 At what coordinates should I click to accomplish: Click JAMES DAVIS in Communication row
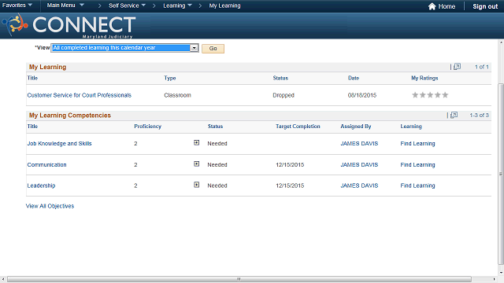click(x=359, y=164)
